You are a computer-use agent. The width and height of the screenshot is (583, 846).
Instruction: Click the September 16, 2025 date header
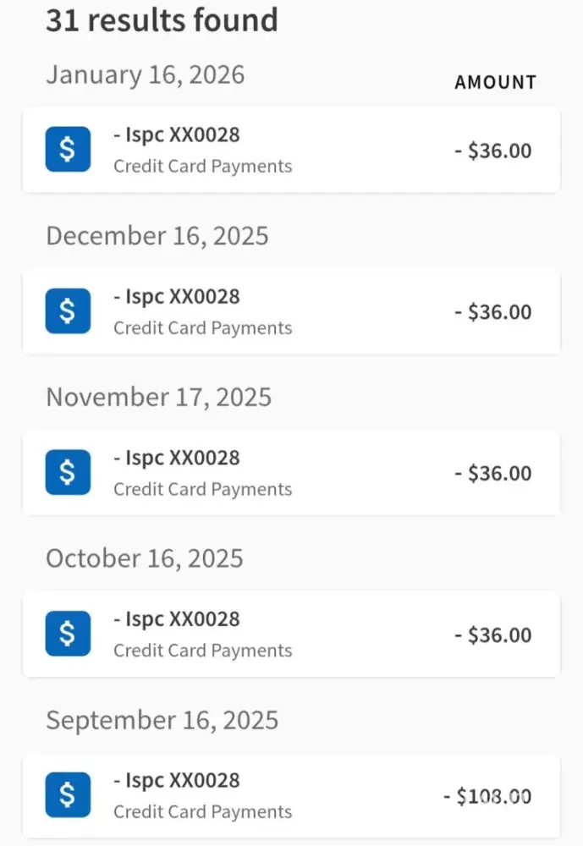(162, 720)
